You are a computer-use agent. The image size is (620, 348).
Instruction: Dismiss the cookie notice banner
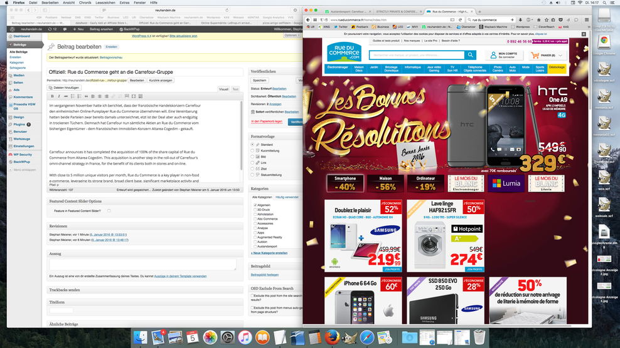584,34
